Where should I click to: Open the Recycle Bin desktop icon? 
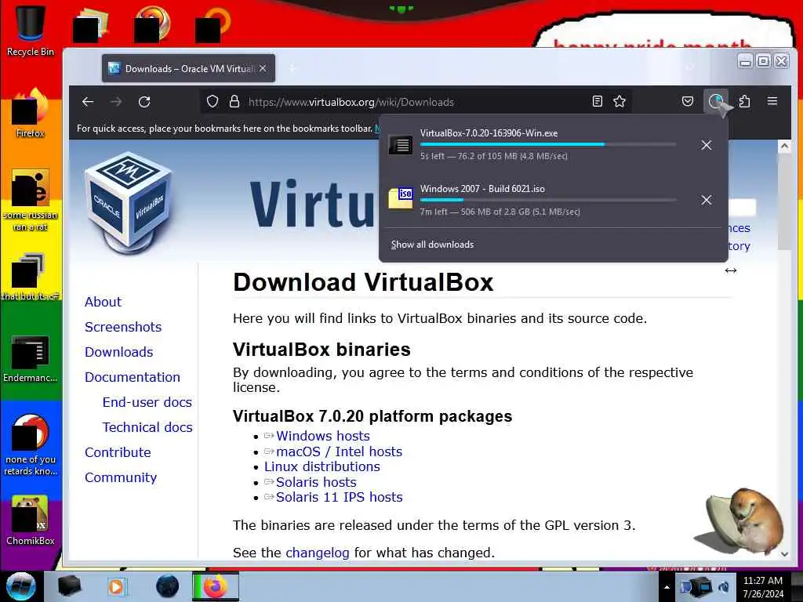[31, 29]
